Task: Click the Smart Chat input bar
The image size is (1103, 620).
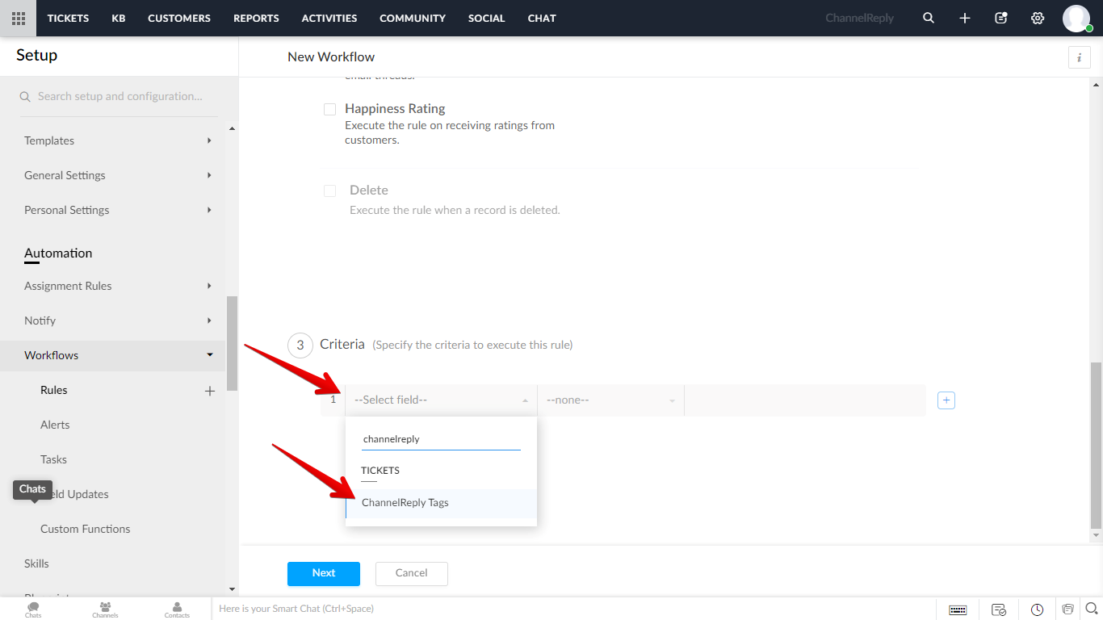Action: [573, 609]
